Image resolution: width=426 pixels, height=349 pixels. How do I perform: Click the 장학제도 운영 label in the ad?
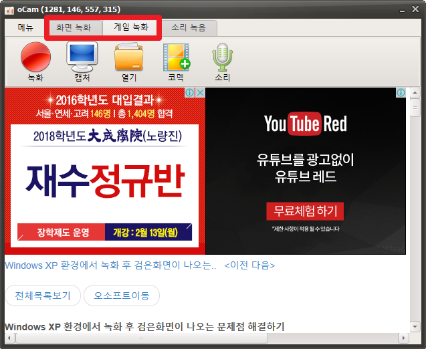point(61,232)
